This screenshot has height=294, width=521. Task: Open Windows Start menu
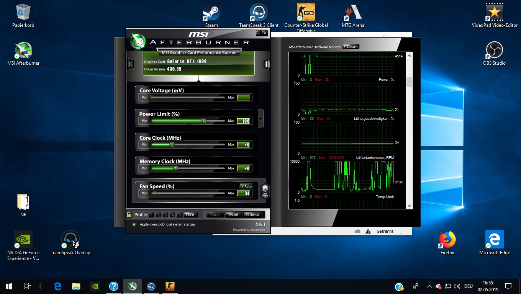click(x=9, y=286)
